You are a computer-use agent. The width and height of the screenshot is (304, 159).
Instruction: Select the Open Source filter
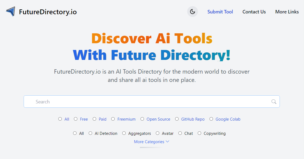(x=142, y=119)
